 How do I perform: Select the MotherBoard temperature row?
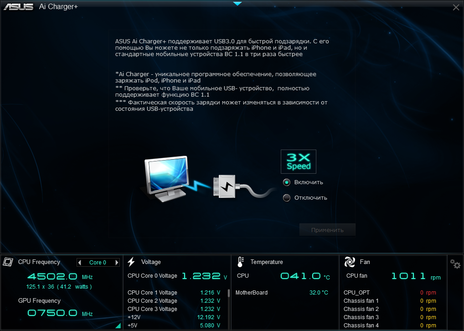point(282,293)
